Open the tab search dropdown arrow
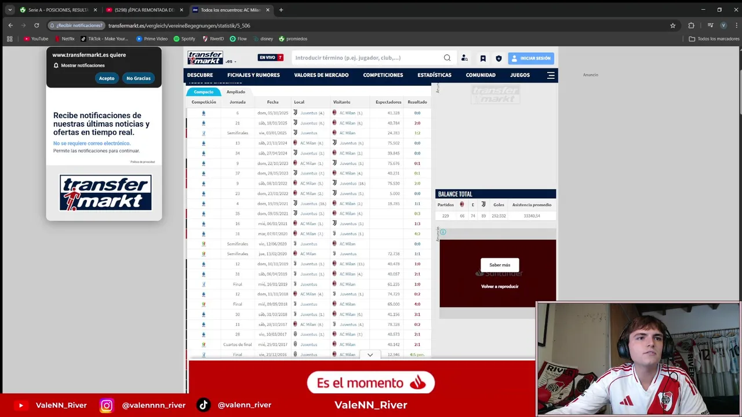The height and width of the screenshot is (417, 742). [10, 10]
